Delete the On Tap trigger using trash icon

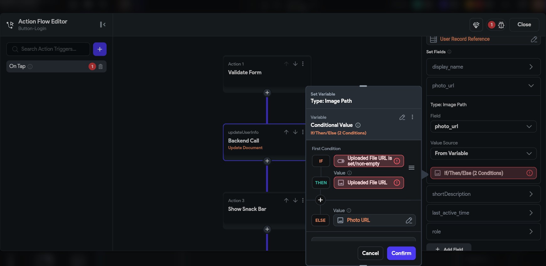(x=101, y=66)
